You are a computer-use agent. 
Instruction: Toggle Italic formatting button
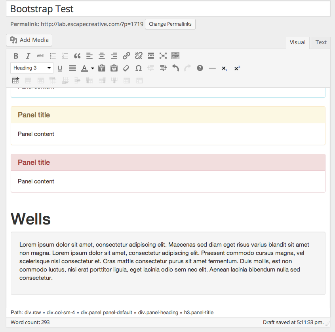pyautogui.click(x=28, y=56)
